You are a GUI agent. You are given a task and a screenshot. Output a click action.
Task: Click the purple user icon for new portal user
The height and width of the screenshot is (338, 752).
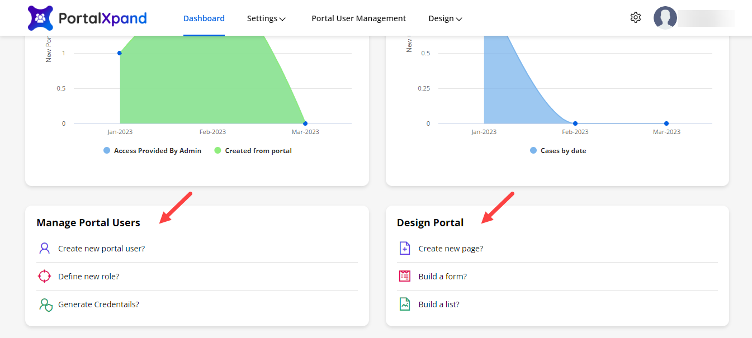45,249
